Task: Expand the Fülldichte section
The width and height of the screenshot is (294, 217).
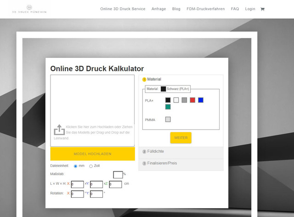Action: click(x=181, y=152)
